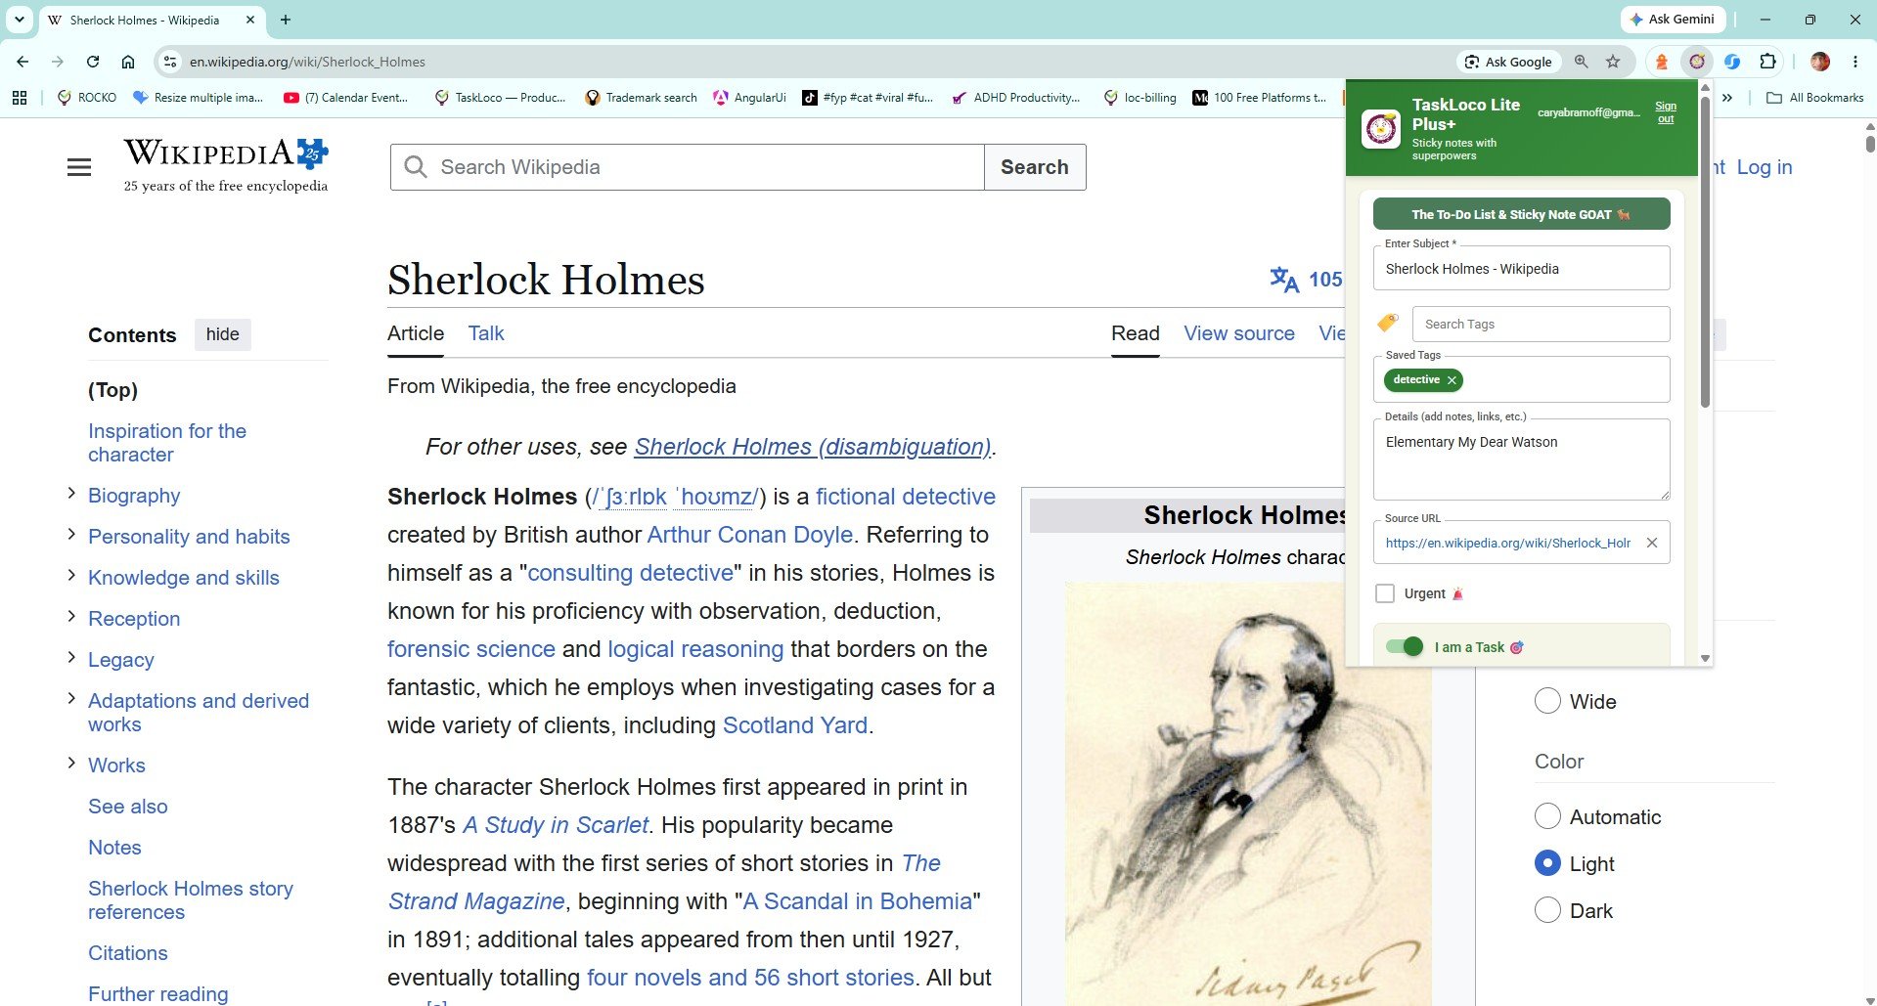1877x1006 pixels.
Task: Select the Sherlock Holmes - Wikipedia browser tab
Action: point(152,20)
